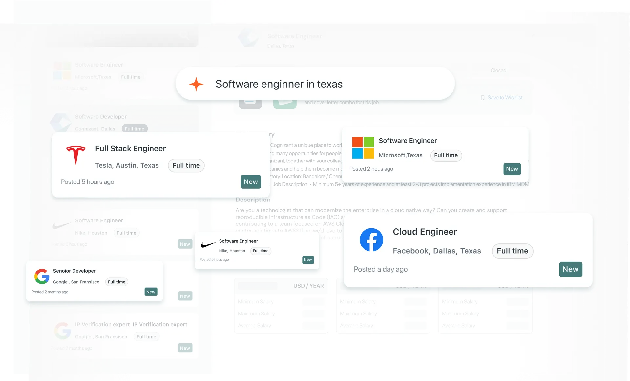Screen dimensions: 630x381
Task: Select the Full time tag on the Tesla card
Action: tap(186, 165)
